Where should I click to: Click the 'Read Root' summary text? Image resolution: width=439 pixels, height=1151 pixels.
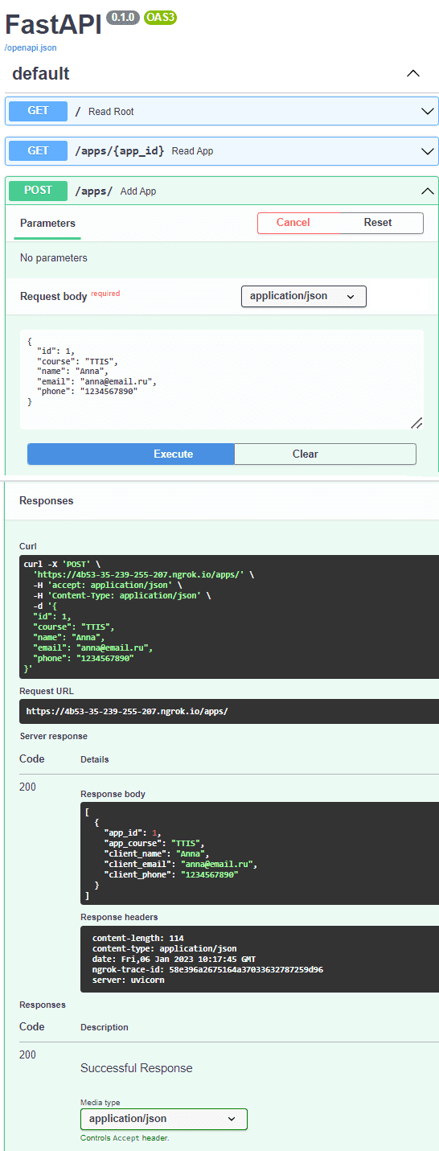point(111,111)
